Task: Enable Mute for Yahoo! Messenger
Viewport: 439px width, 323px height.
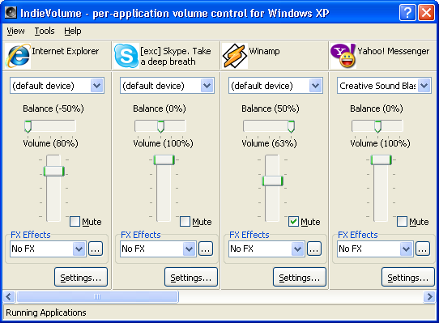Action: 402,221
